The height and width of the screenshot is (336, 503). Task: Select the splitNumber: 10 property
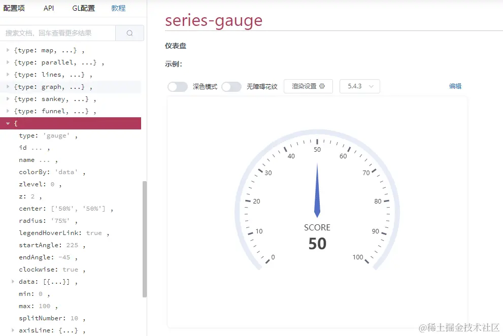pos(52,318)
